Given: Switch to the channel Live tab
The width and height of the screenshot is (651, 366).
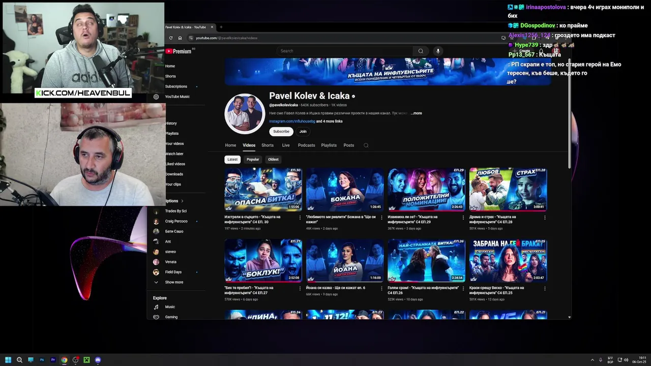Looking at the screenshot, I should 286,145.
